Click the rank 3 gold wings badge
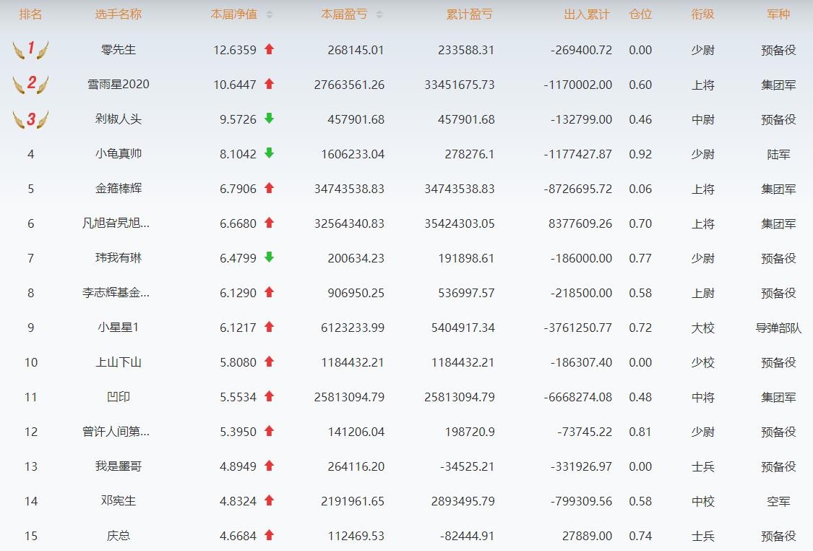 tap(30, 119)
